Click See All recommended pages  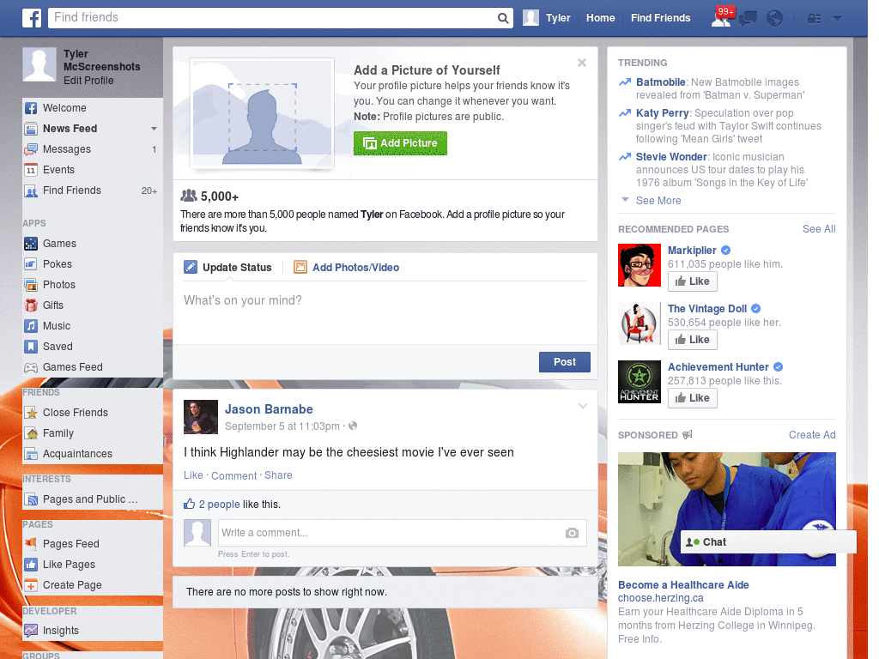point(818,228)
